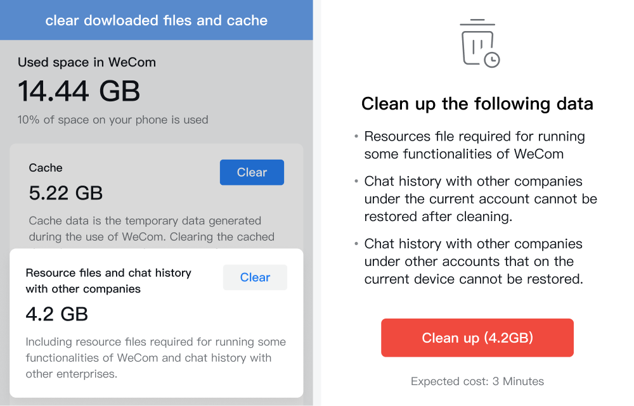
Task: Select the Clean up the following data heading
Action: coord(477,104)
